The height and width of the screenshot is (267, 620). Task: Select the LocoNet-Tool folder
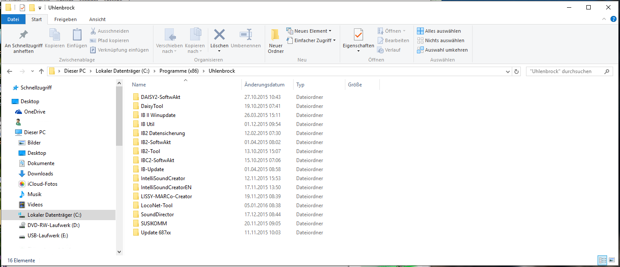pyautogui.click(x=157, y=206)
